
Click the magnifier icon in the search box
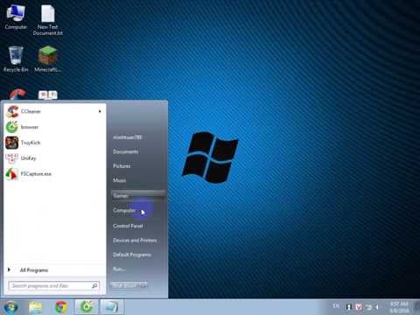(x=94, y=286)
